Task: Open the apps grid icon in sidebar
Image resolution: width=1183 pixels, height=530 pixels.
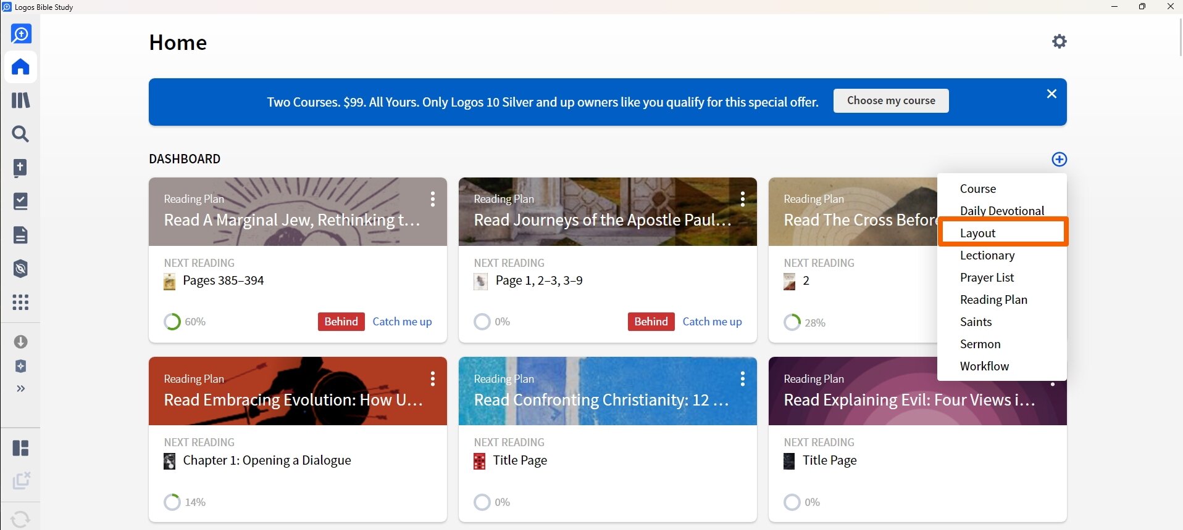Action: tap(21, 302)
